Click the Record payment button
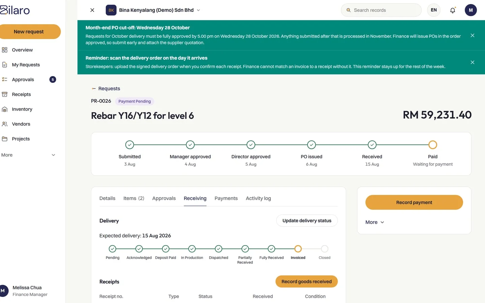The width and height of the screenshot is (485, 303). (414, 202)
